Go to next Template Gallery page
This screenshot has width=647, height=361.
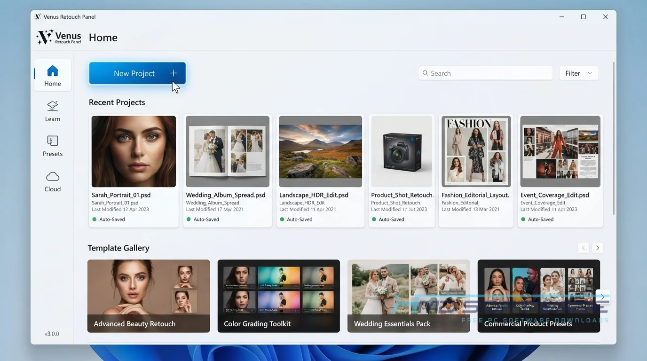pyautogui.click(x=598, y=248)
